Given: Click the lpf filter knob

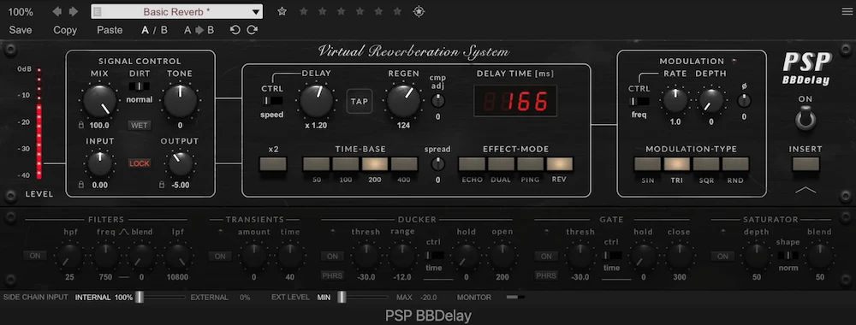Looking at the screenshot, I should tap(179, 256).
